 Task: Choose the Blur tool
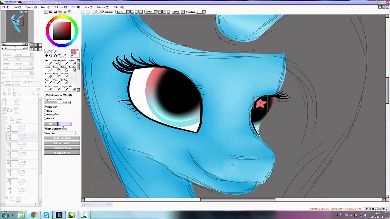pyautogui.click(x=73, y=88)
